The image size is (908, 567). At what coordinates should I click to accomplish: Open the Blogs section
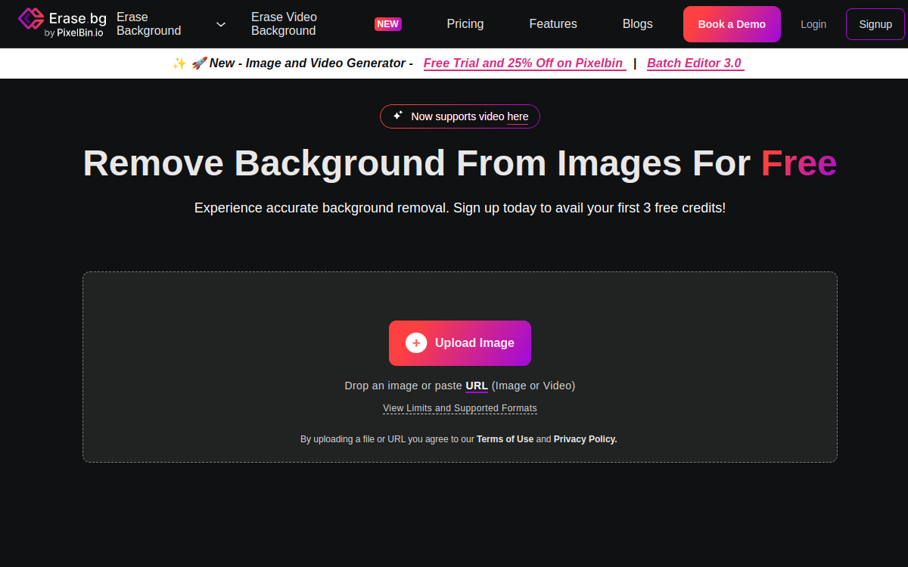[x=637, y=24]
